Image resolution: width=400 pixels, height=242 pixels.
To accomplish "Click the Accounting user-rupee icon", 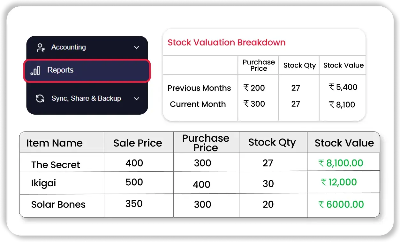I will click(x=40, y=48).
